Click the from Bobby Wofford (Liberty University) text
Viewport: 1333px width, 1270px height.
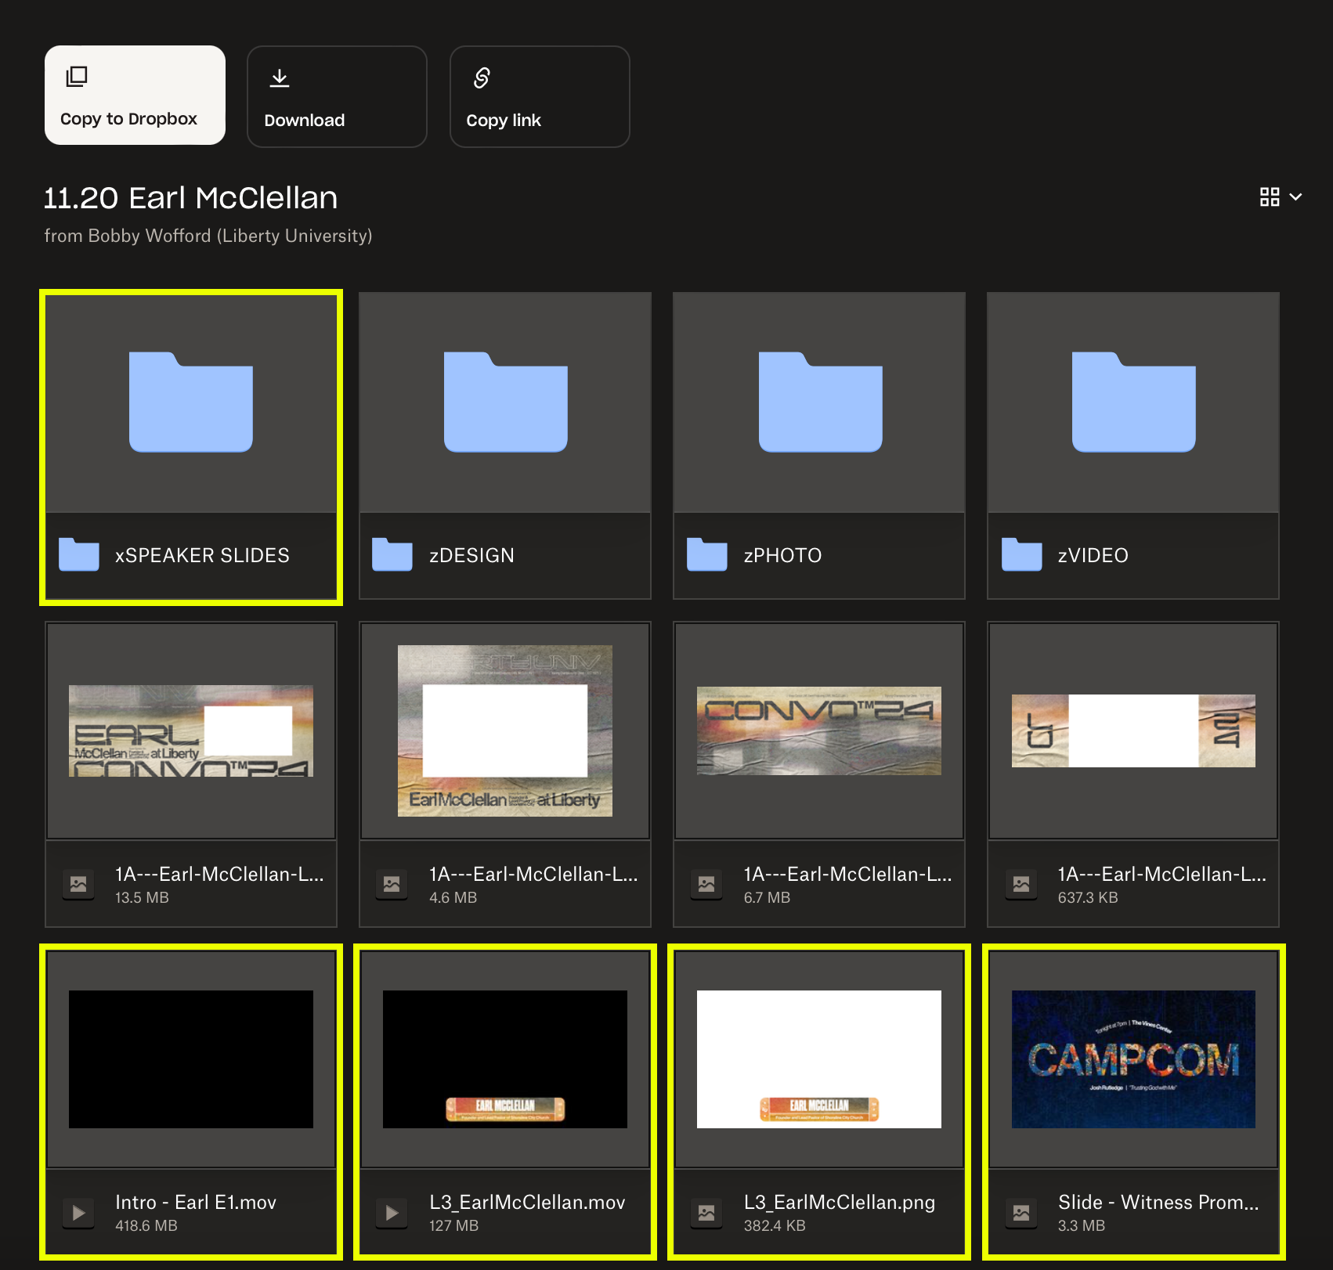pyautogui.click(x=208, y=236)
